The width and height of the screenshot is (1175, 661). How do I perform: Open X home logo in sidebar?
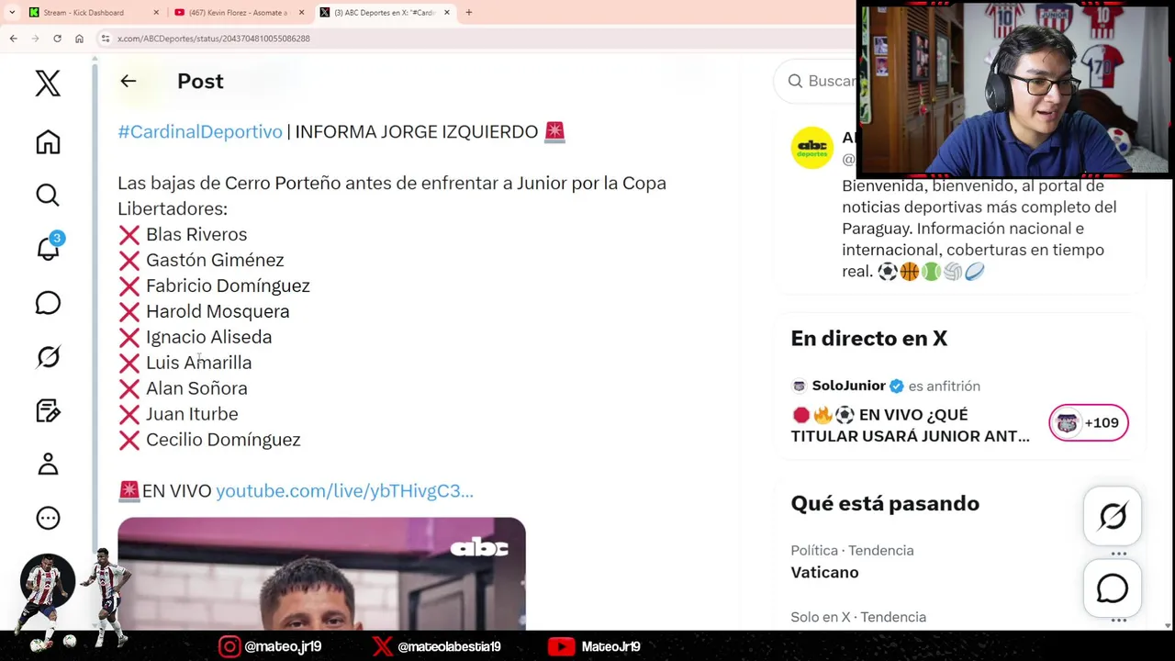coord(48,84)
